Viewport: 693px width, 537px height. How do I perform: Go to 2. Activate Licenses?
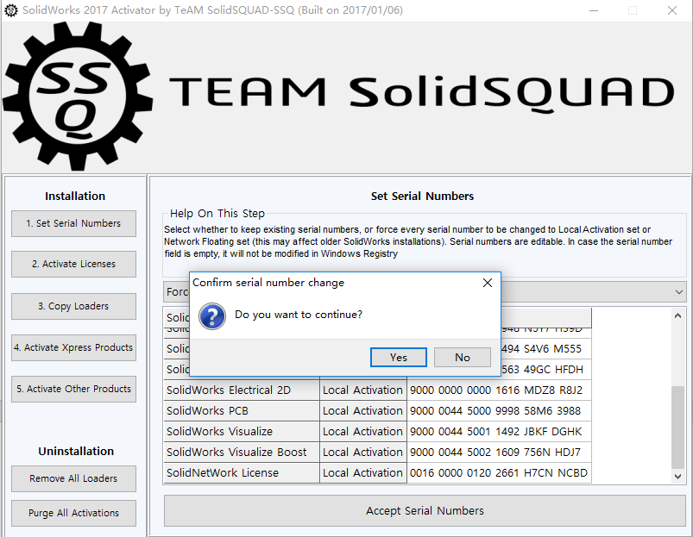pos(74,264)
